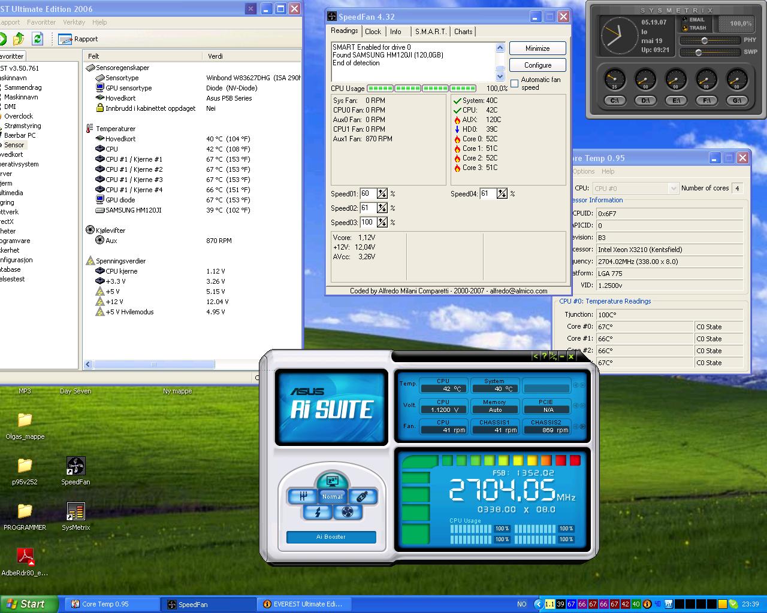
Task: Switch to the S.M.A.R.T. tab in SpeedFan
Action: [x=431, y=32]
